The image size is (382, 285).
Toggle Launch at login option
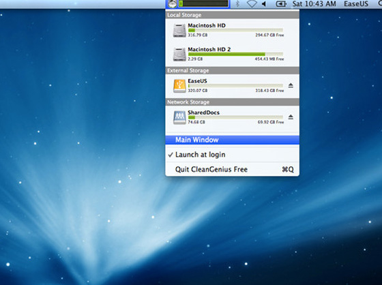click(232, 155)
